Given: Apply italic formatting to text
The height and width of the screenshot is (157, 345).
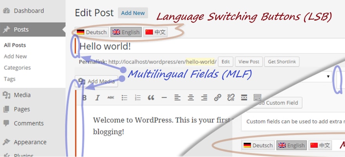Looking at the screenshot, I should click(x=98, y=98).
